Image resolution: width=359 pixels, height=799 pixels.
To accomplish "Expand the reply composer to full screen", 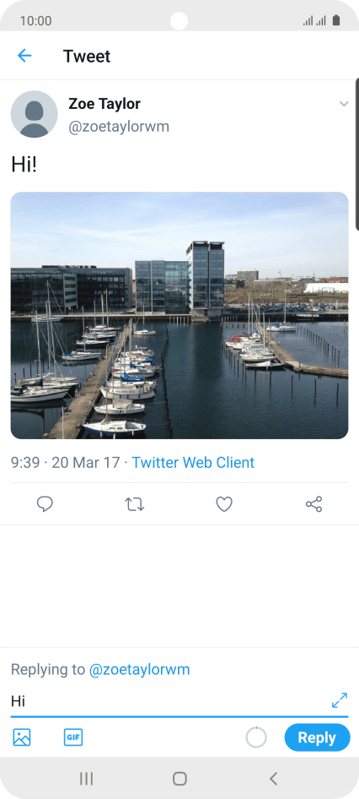I will pos(340,700).
